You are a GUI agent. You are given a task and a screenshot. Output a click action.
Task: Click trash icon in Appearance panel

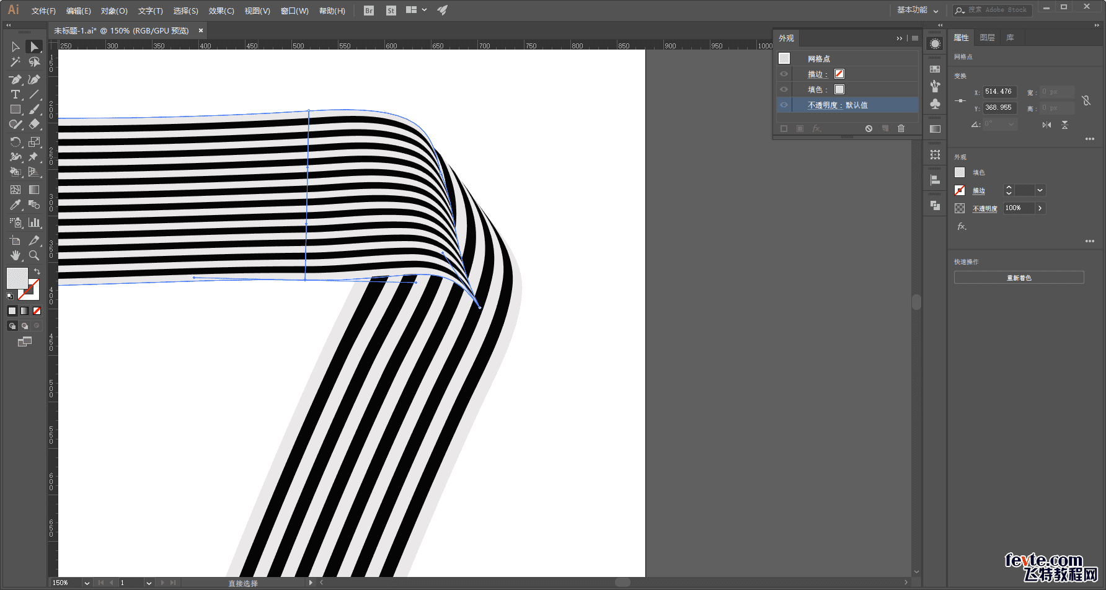(x=901, y=129)
